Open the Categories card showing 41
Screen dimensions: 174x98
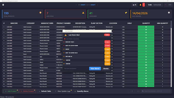(x=108, y=14)
